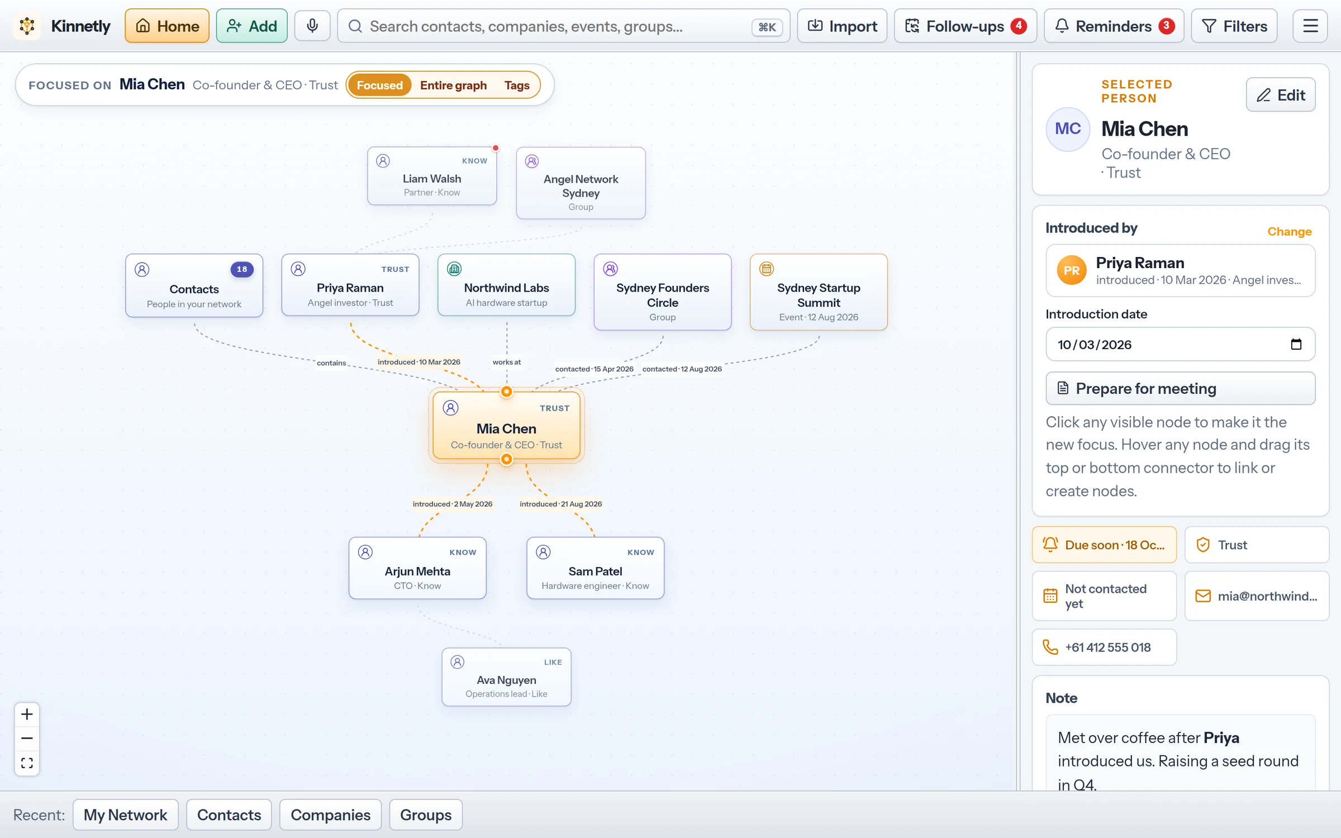1341x838 pixels.
Task: Open the Filters panel
Action: pos(1234,26)
